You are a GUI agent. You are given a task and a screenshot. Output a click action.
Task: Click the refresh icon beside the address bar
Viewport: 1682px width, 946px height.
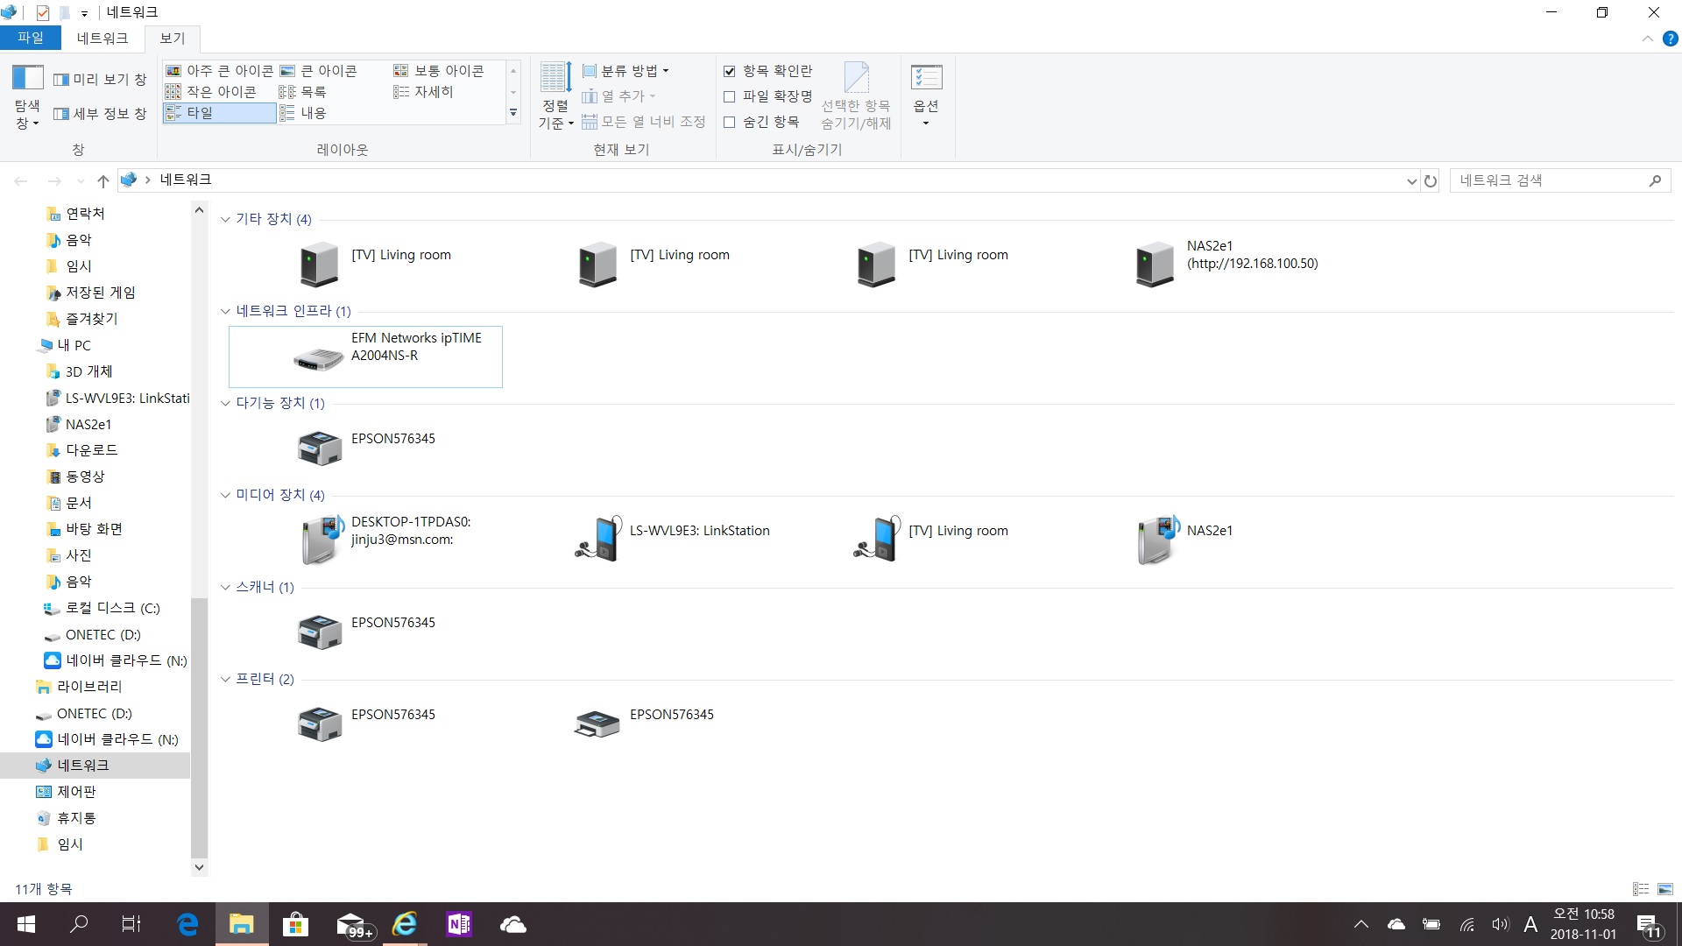[1431, 180]
